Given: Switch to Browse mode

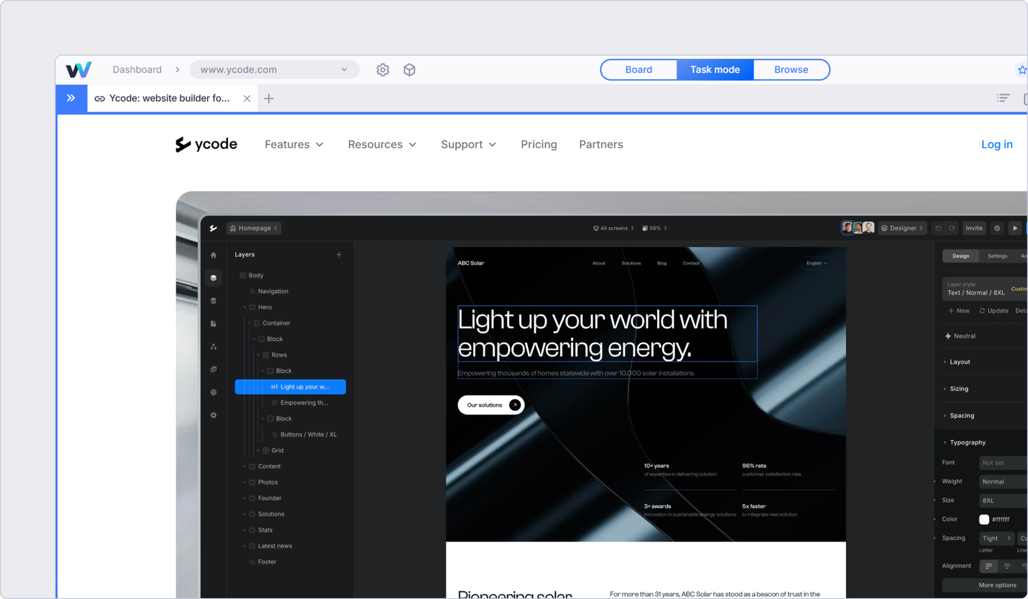Looking at the screenshot, I should click(791, 69).
